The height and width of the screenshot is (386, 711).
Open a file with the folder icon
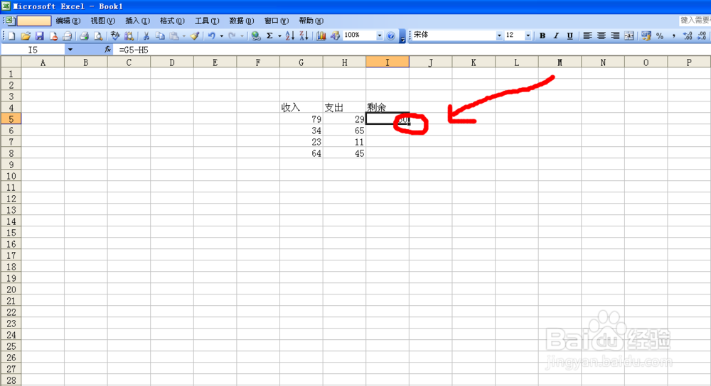click(x=26, y=35)
